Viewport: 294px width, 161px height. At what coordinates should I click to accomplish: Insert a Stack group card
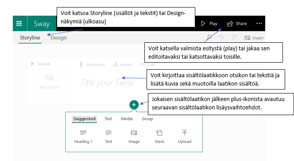159,137
